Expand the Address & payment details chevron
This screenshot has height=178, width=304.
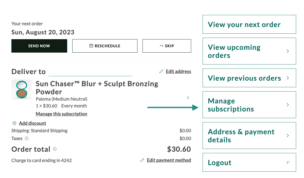tap(288, 136)
